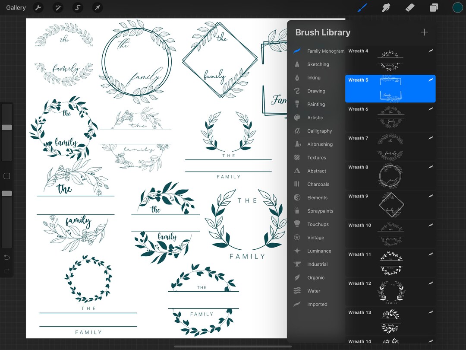466x350 pixels.
Task: Select the Industrial set icon
Action: pyautogui.click(x=297, y=264)
